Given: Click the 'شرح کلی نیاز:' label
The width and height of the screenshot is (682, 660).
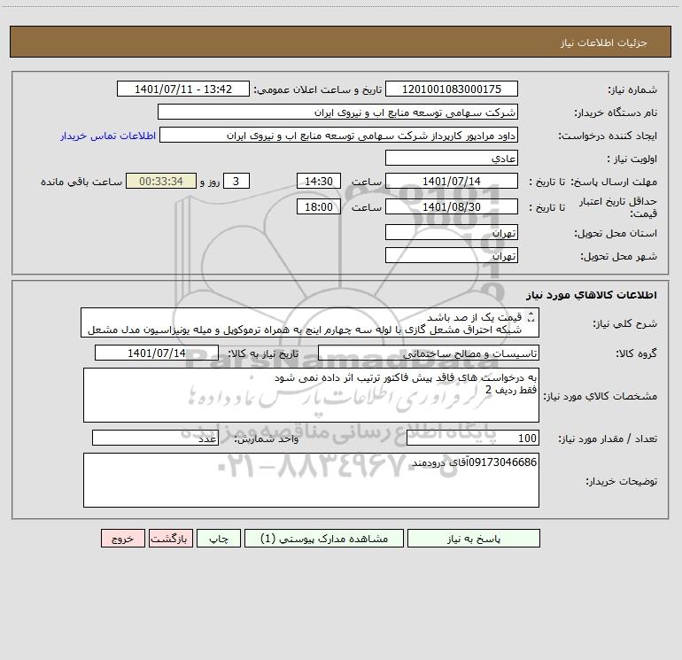Looking at the screenshot, I should tap(625, 323).
